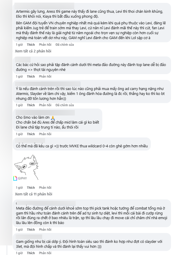Screen dimensions: 182x255
Task: Click Thích under the fox GIF comment
Action: (x=31, y=188)
